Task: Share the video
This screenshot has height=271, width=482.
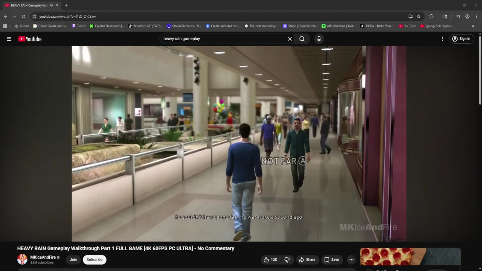Action: pos(307,260)
